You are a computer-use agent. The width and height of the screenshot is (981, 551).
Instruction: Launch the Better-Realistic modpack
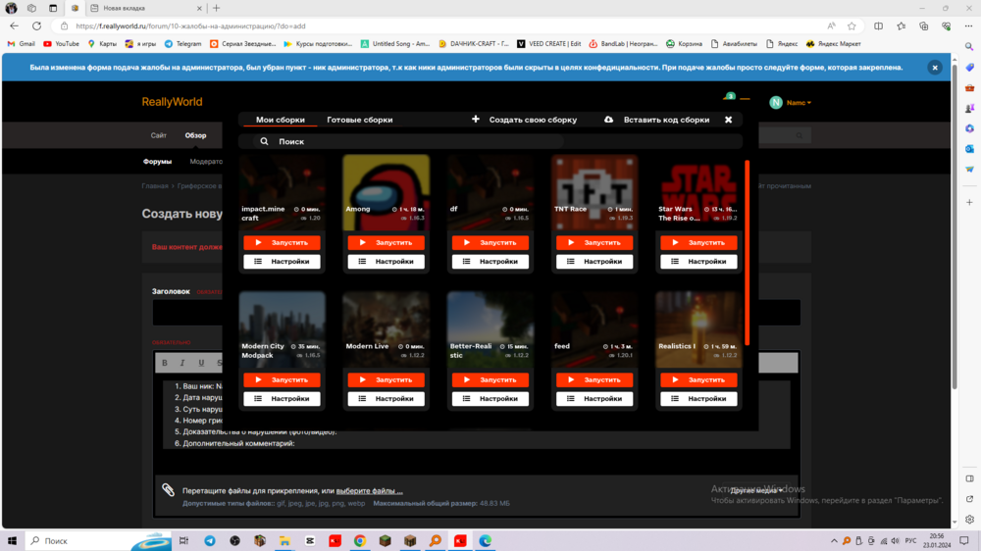click(490, 379)
